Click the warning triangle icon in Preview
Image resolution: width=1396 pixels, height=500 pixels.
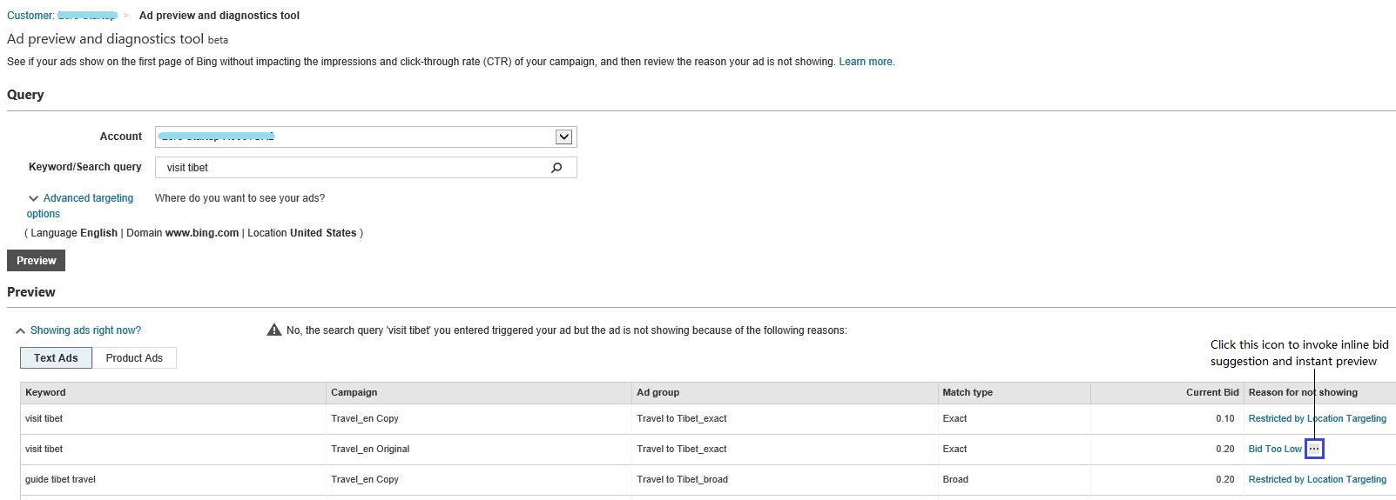274,330
